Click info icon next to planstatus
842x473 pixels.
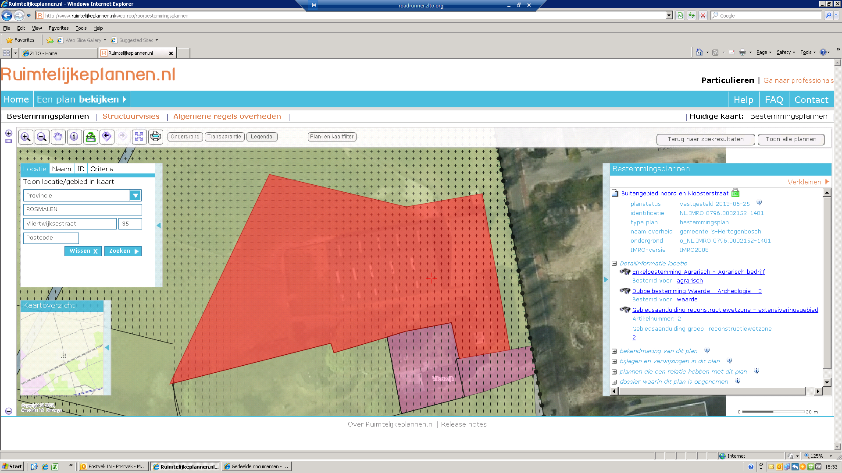[759, 203]
